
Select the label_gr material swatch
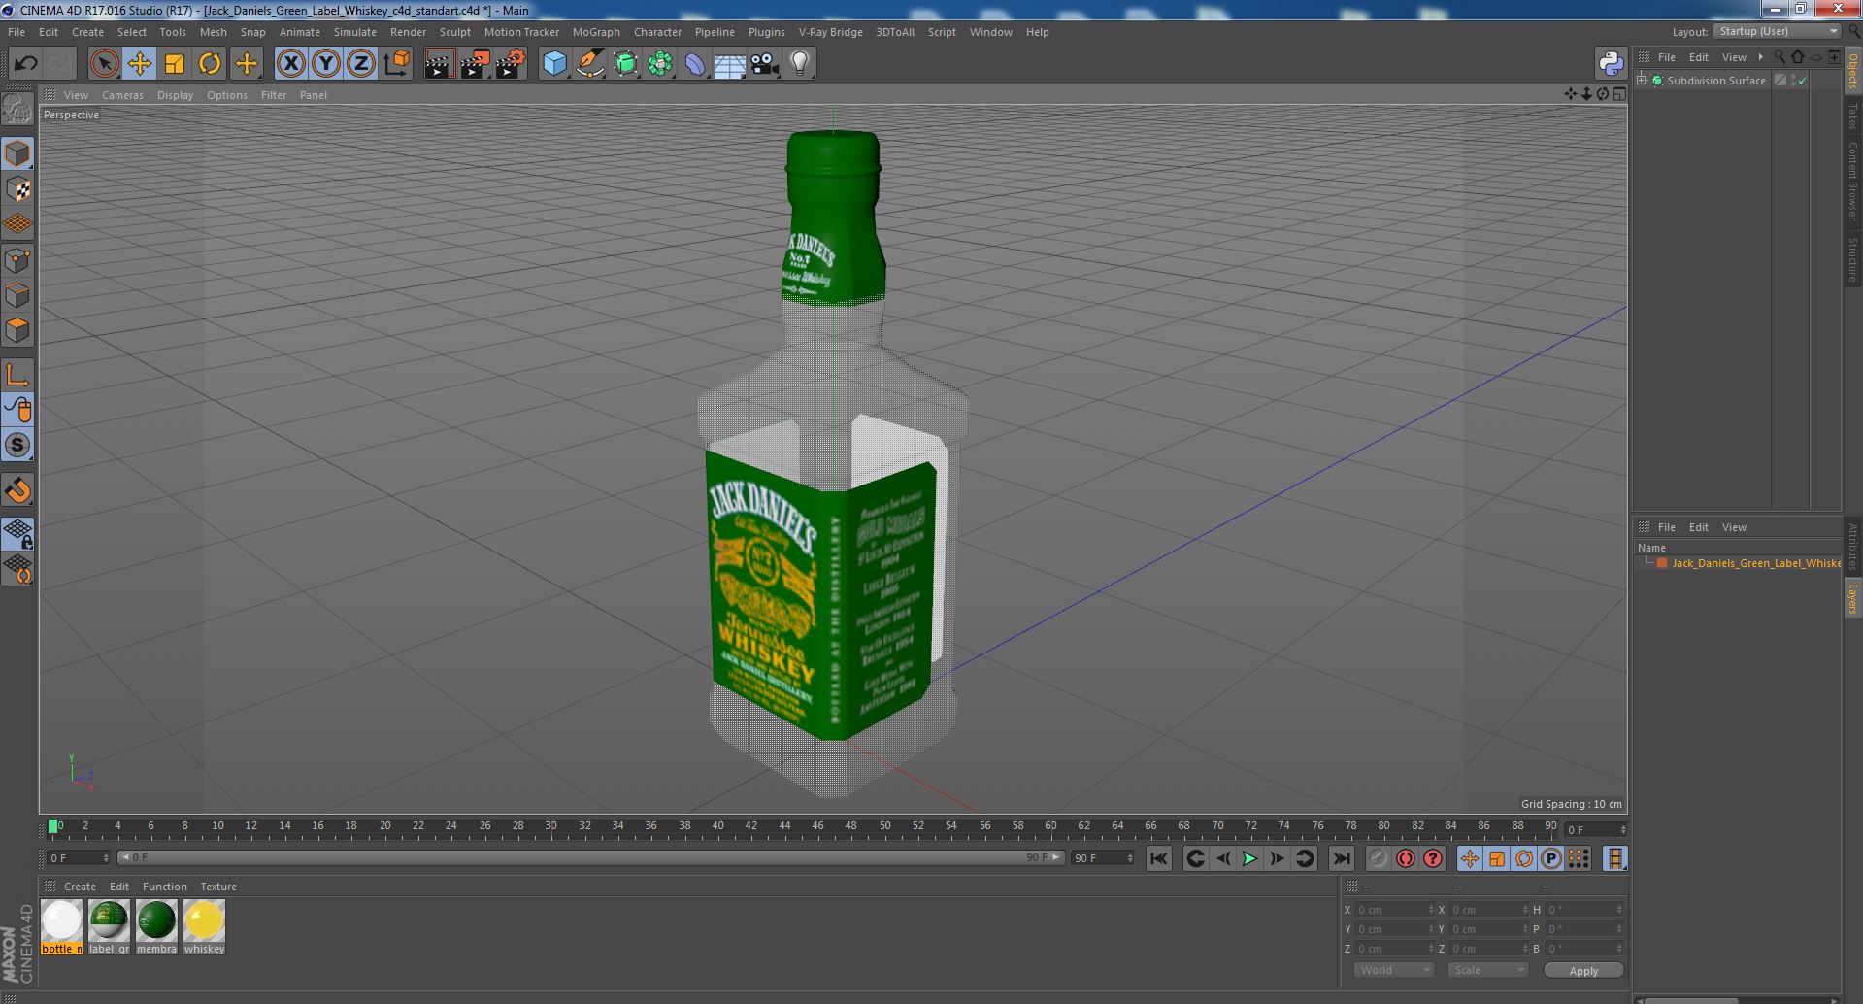109,926
